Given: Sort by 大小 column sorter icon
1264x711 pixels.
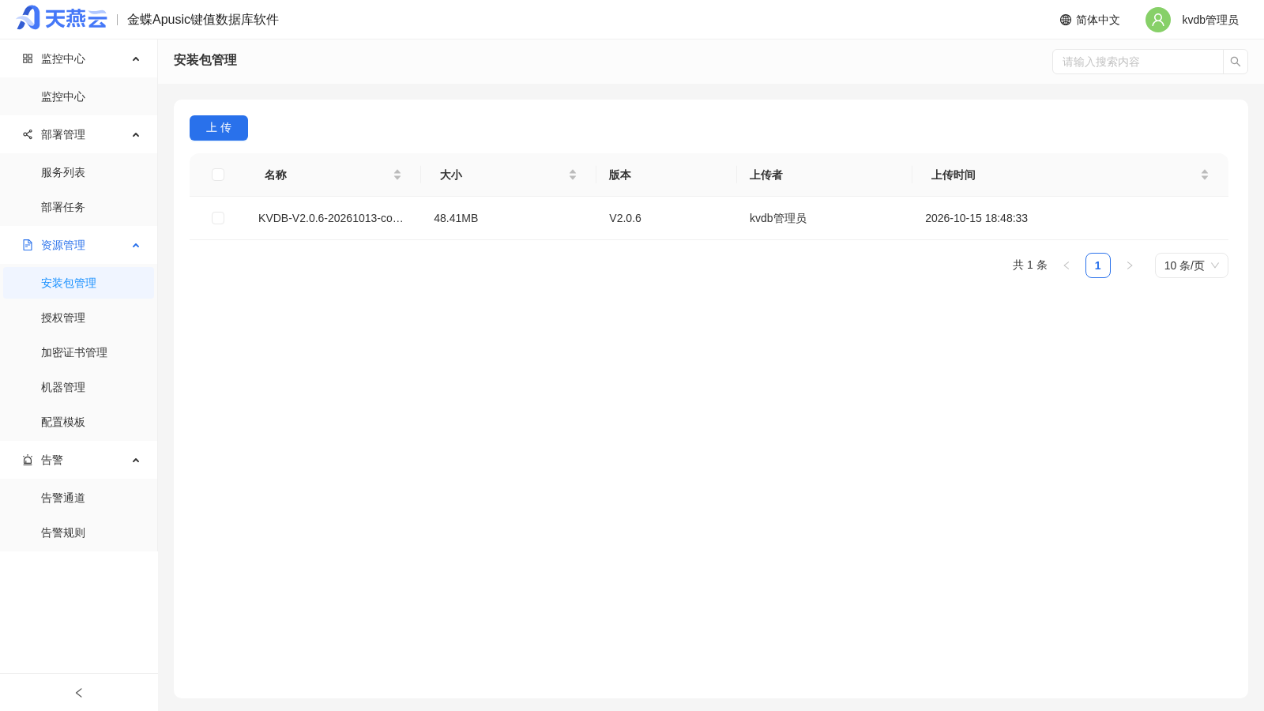Looking at the screenshot, I should (573, 175).
